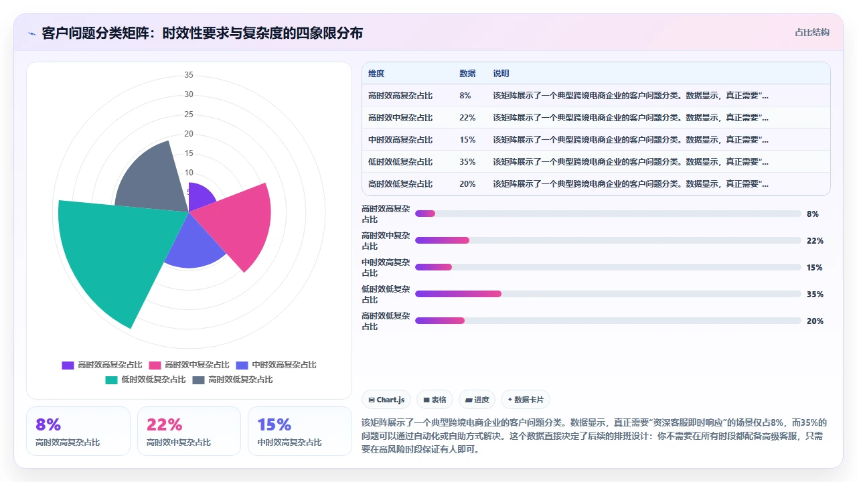Select table row cell 高时效低复杂占比
The width and height of the screenshot is (857, 482).
(x=400, y=184)
